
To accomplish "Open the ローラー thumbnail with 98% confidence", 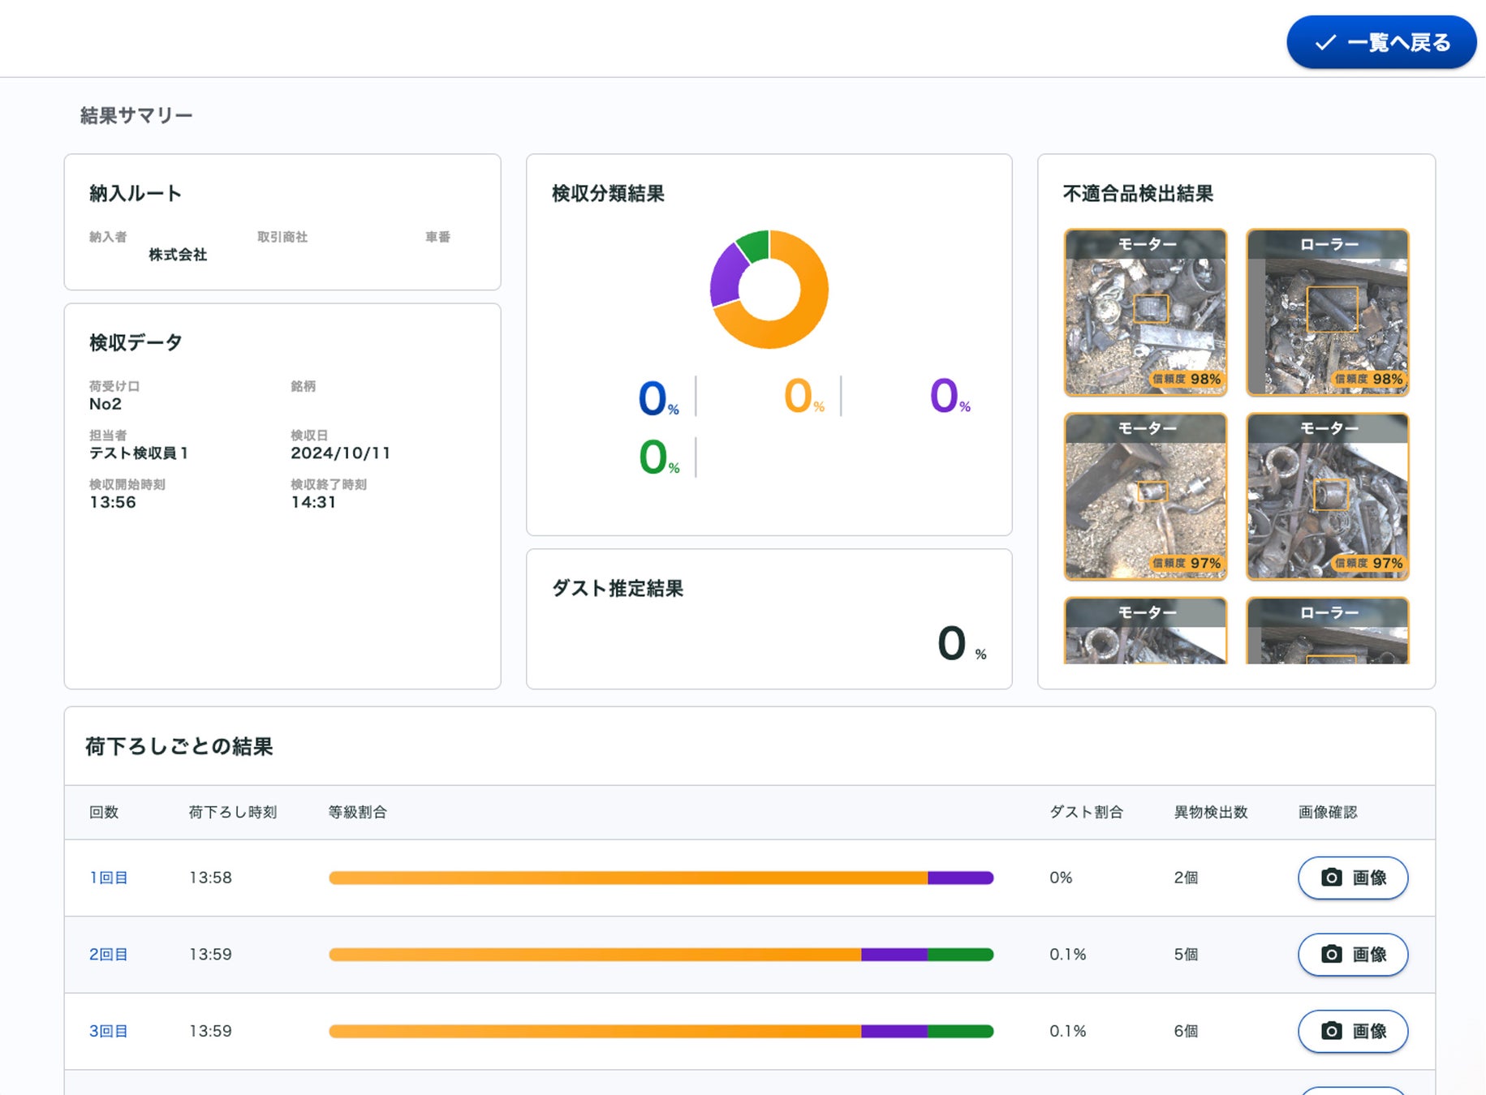I will [x=1327, y=313].
